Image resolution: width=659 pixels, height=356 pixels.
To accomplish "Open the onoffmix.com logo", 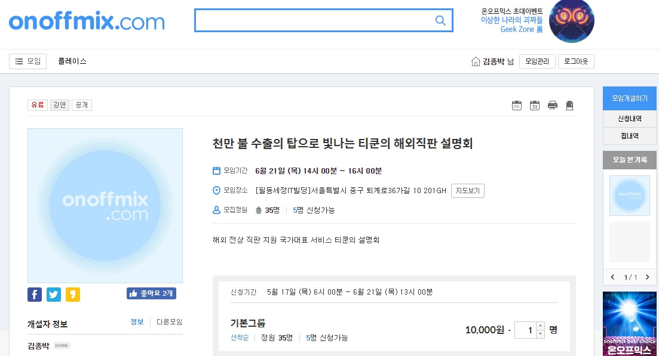I will (87, 21).
